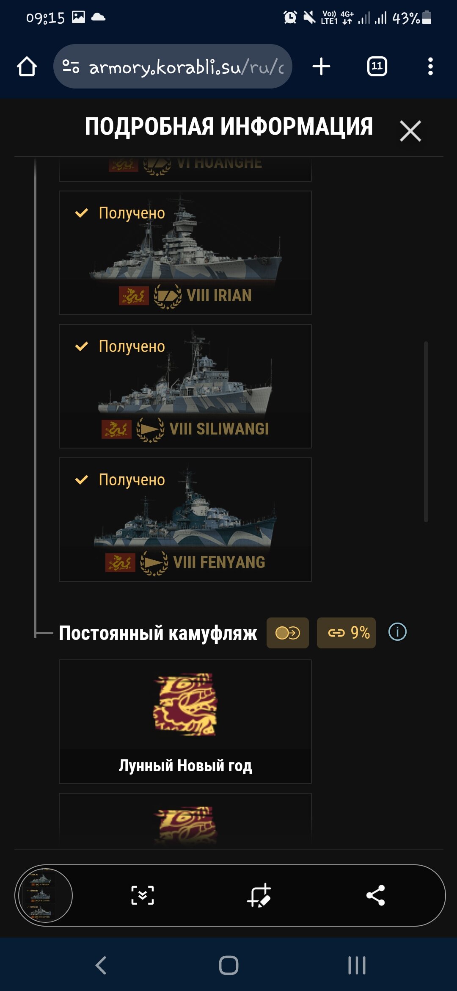The width and height of the screenshot is (457, 991).
Task: Share the screenshot via share icon
Action: click(375, 895)
